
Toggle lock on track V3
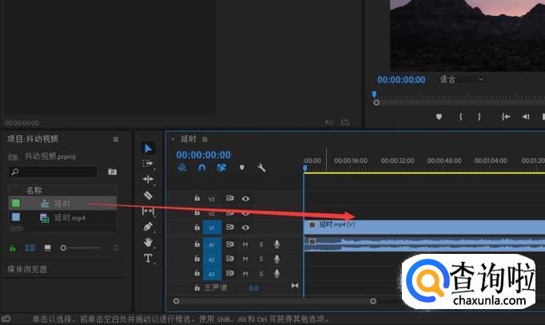click(197, 198)
